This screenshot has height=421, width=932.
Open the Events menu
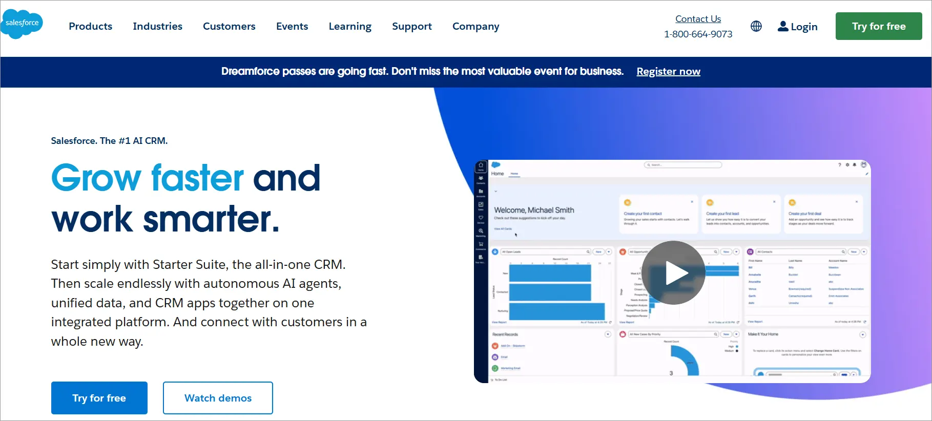click(292, 26)
